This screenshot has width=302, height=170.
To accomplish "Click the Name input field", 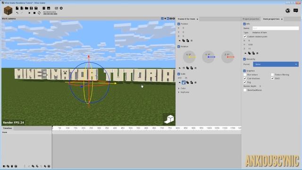I will click(x=276, y=28).
